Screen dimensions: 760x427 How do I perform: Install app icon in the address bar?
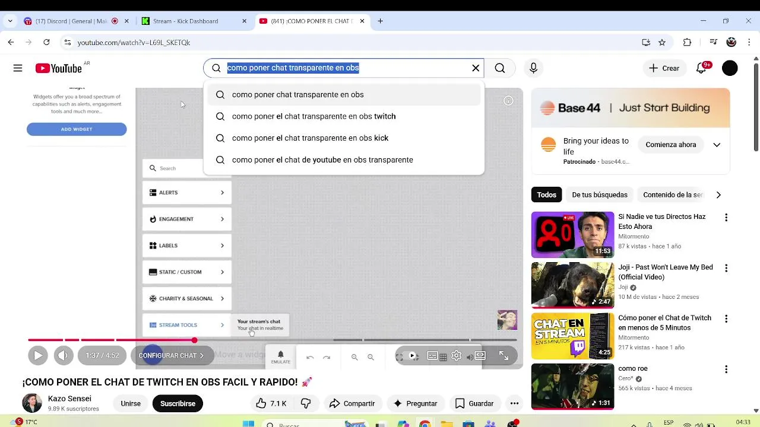pyautogui.click(x=646, y=42)
